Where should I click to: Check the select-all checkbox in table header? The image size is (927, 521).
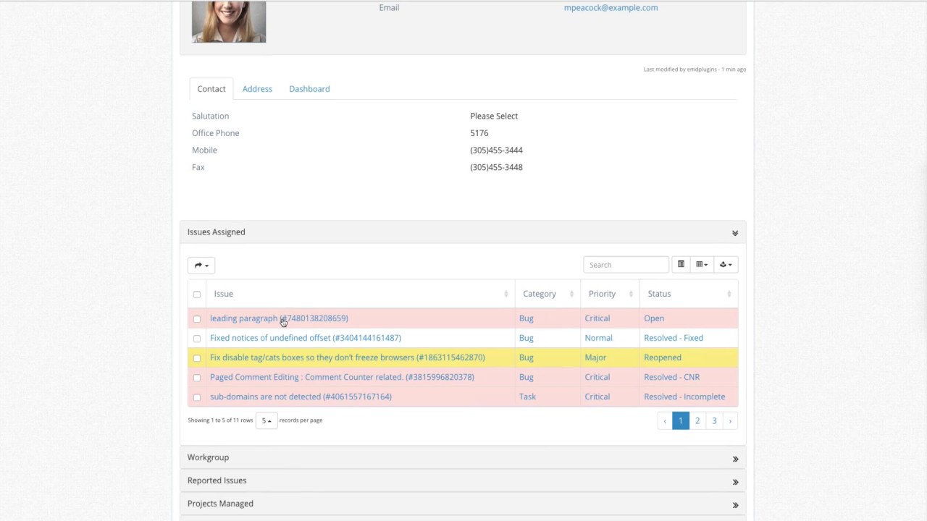[x=197, y=295]
